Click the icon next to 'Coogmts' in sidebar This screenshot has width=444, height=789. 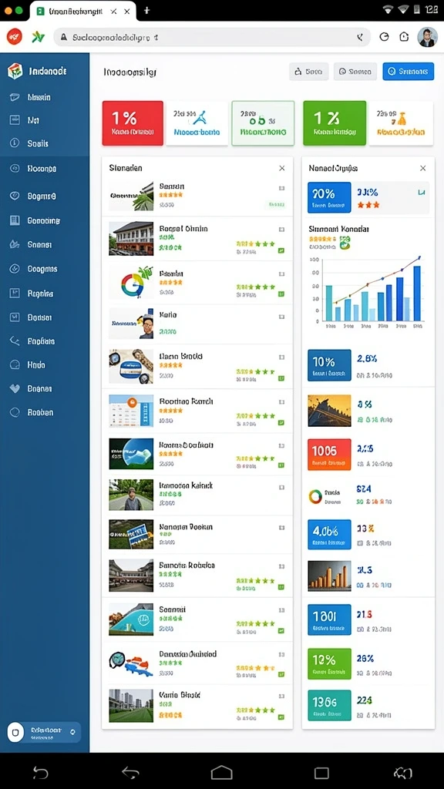point(15,269)
